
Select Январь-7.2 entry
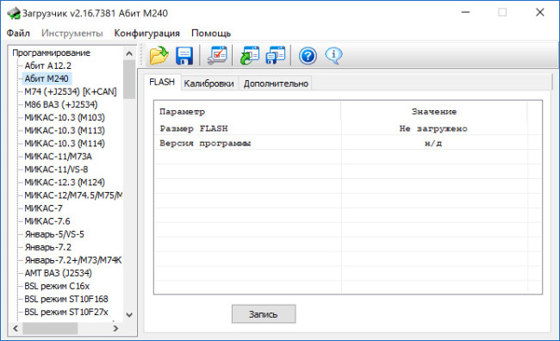coord(48,247)
